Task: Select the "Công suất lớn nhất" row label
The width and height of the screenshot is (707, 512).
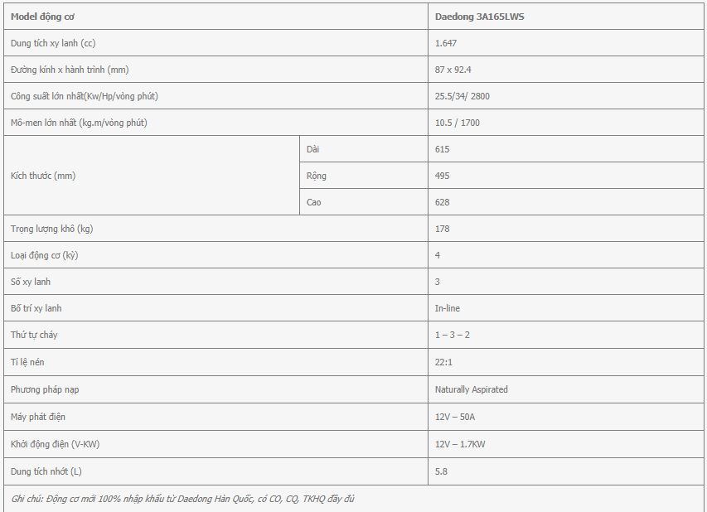Action: [84, 96]
